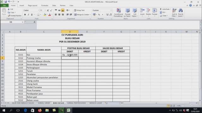Open the font name dropdown
The width and height of the screenshot is (202, 113).
click(39, 10)
